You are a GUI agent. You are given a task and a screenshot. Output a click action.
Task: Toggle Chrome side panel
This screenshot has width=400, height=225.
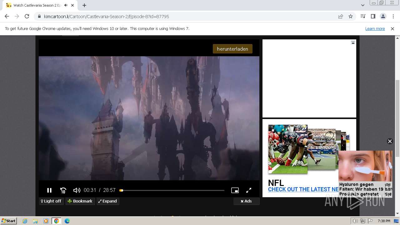click(373, 17)
